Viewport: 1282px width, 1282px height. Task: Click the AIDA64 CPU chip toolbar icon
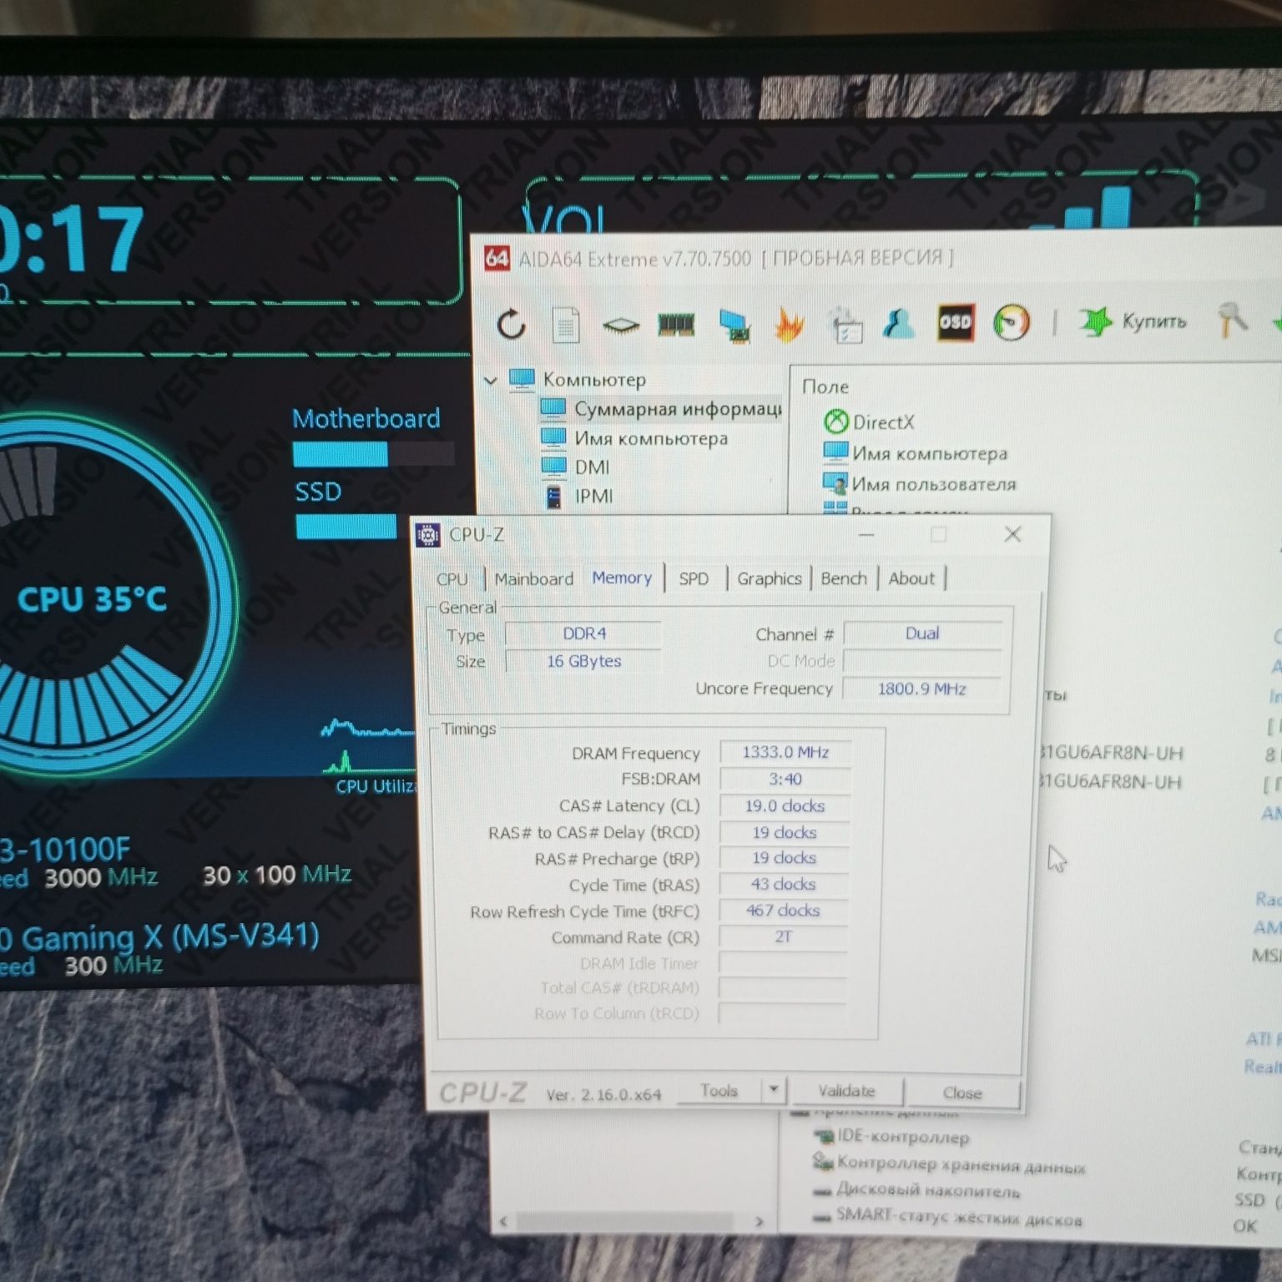point(620,326)
